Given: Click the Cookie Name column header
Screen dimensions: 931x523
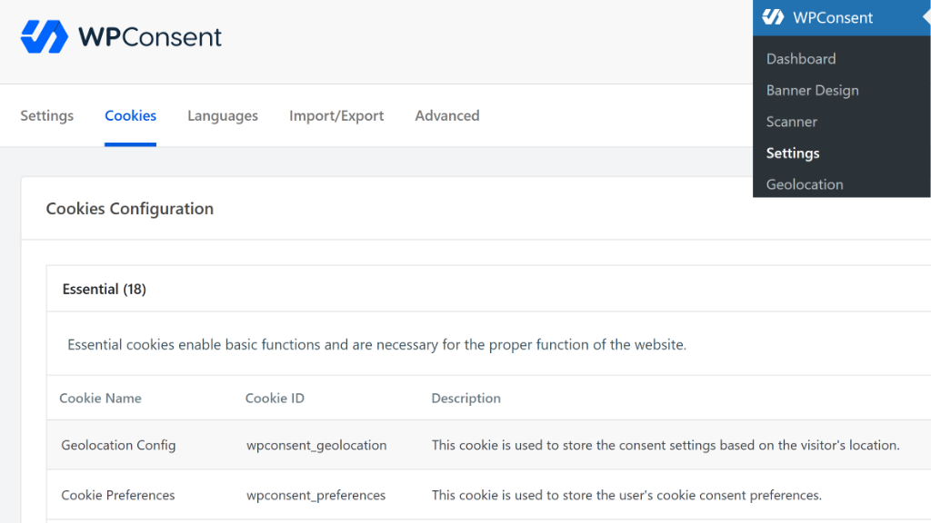Looking at the screenshot, I should point(100,398).
